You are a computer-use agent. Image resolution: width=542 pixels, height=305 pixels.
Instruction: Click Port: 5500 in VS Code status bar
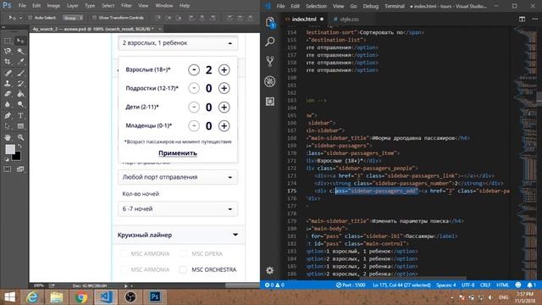(x=351, y=285)
